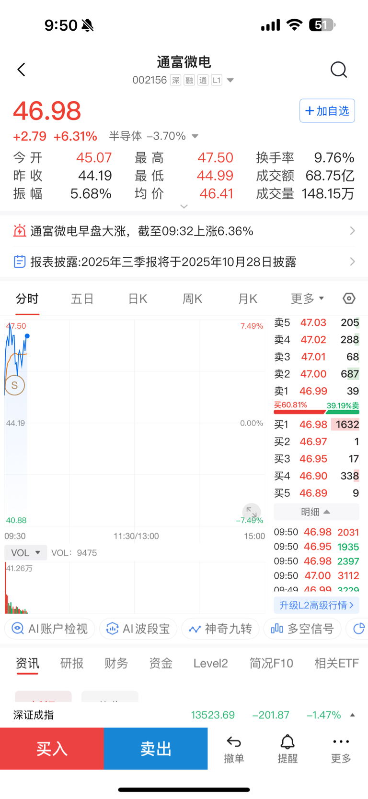Open 多空信号 indicator
The width and height of the screenshot is (368, 799).
[x=302, y=629]
